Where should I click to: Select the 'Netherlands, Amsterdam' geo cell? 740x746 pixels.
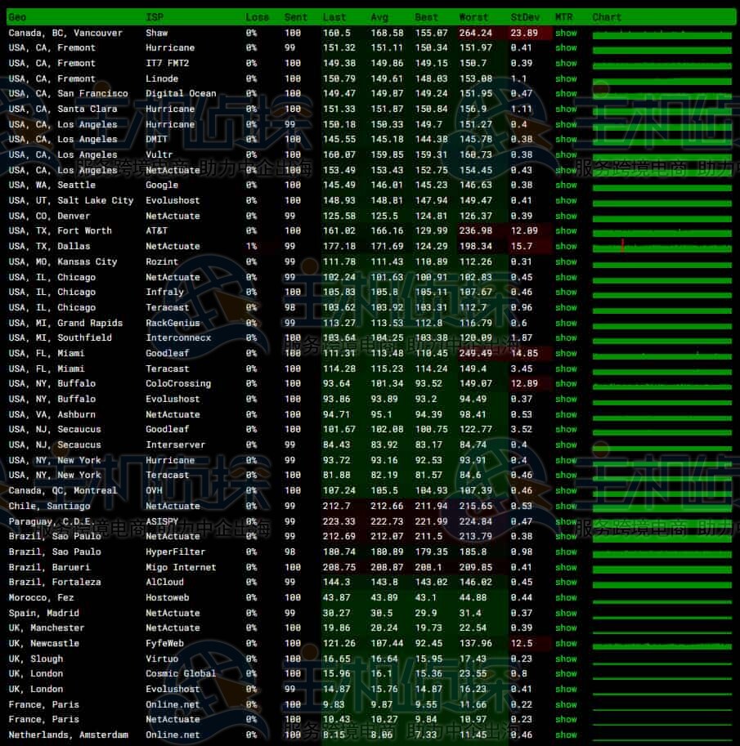(69, 735)
